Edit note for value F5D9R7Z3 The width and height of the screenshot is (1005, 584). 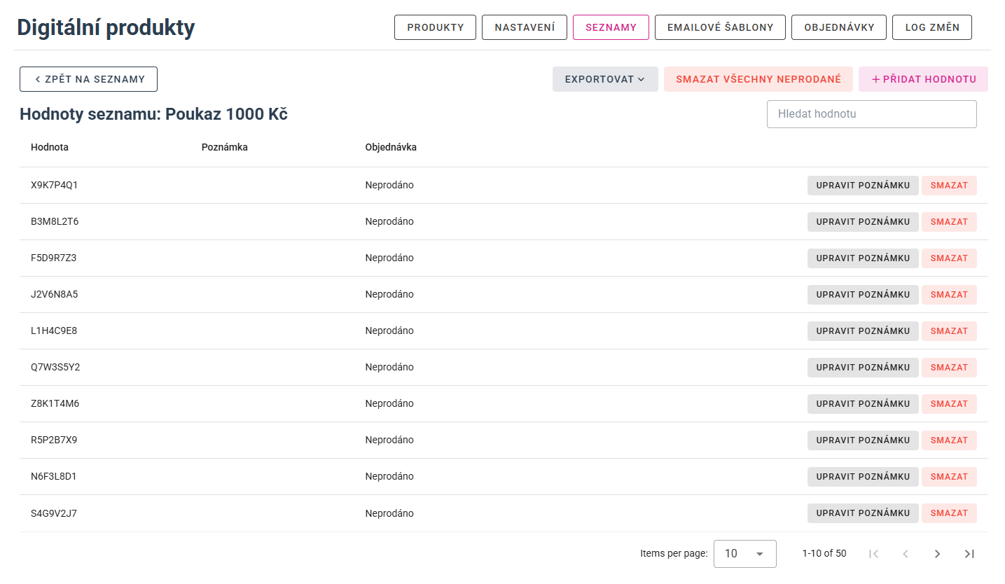(862, 258)
